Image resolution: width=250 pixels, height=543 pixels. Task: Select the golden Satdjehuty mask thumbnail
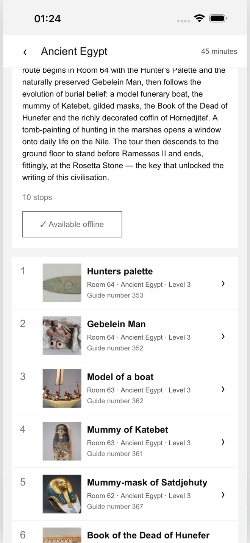[62, 494]
